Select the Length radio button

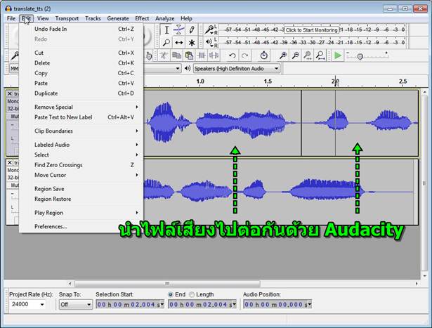point(192,294)
